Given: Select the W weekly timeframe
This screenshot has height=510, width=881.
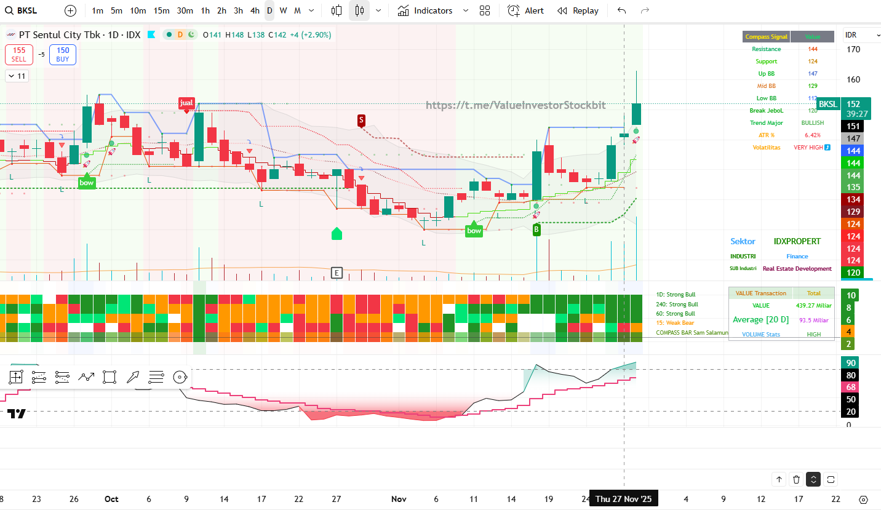Looking at the screenshot, I should 283,10.
